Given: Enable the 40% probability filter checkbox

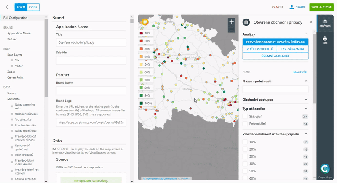Looking at the screenshot, I should [x=245, y=164].
